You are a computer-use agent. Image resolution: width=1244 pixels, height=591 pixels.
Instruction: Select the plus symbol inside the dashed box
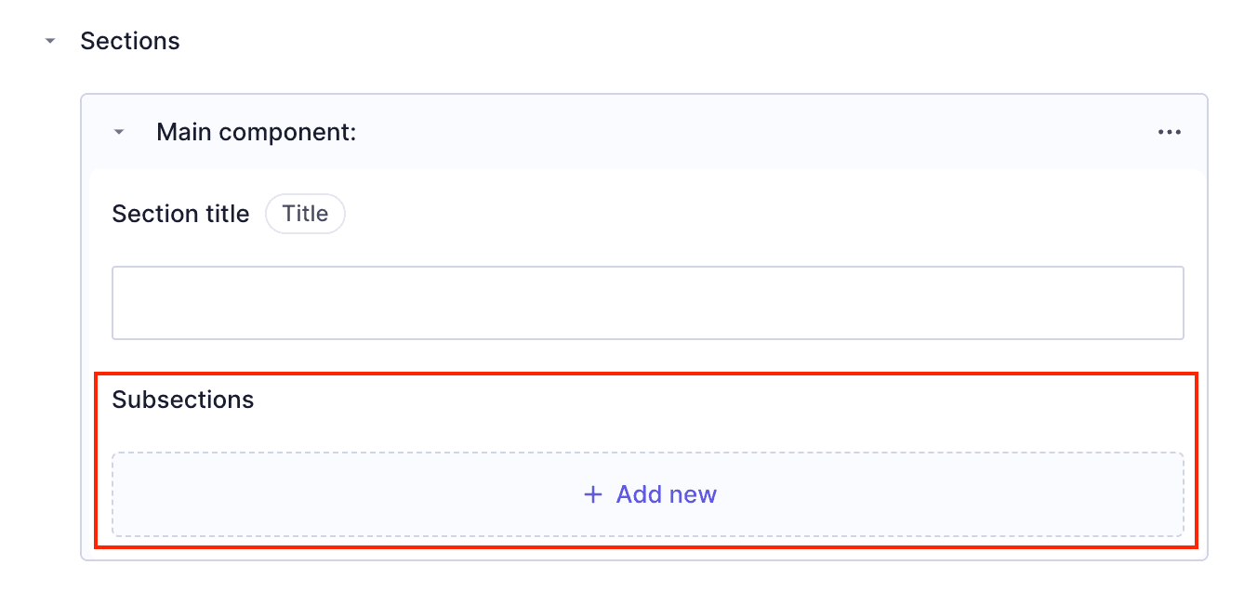tap(593, 493)
